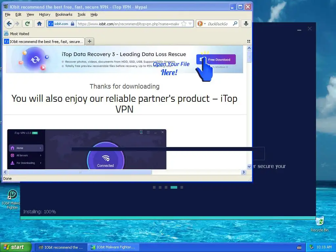Open the File menu
The image size is (336, 252).
[x=8, y=14]
